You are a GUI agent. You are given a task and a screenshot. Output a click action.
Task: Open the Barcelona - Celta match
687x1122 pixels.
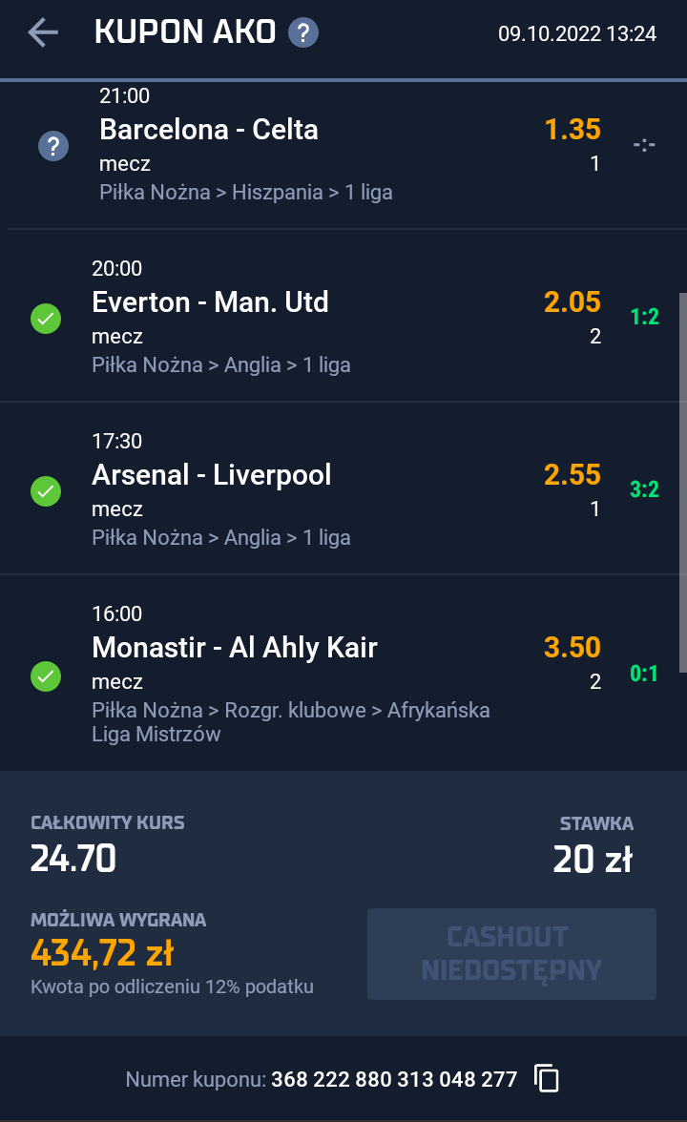pyautogui.click(x=209, y=130)
